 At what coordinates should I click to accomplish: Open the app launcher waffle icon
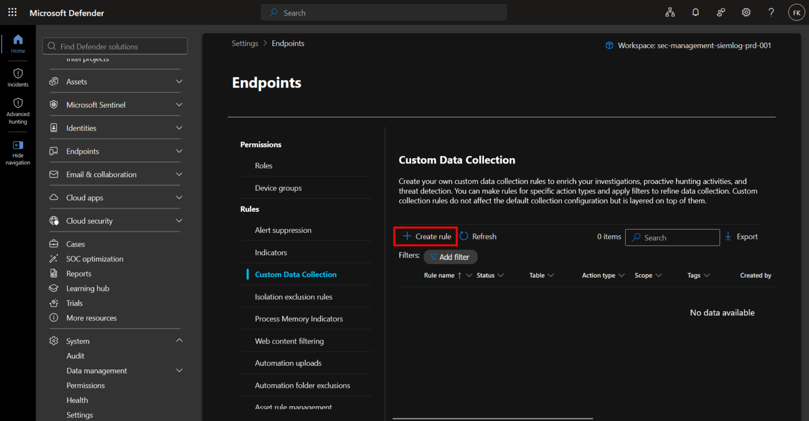pyautogui.click(x=13, y=13)
